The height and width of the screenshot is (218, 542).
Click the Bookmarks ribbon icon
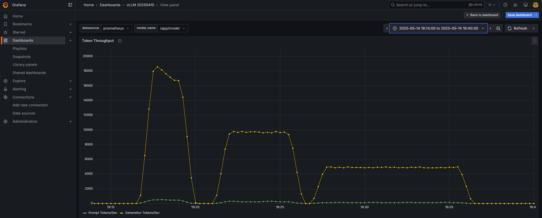pos(5,24)
